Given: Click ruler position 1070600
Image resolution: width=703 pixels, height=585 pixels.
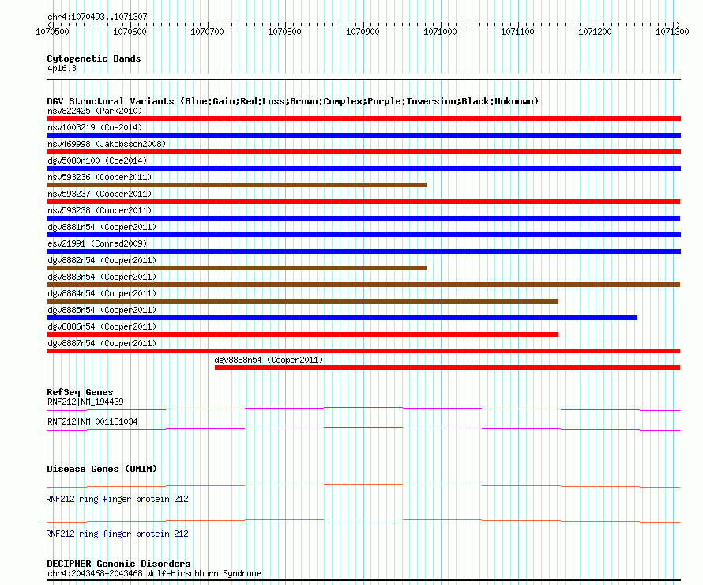Looking at the screenshot, I should (130, 32).
